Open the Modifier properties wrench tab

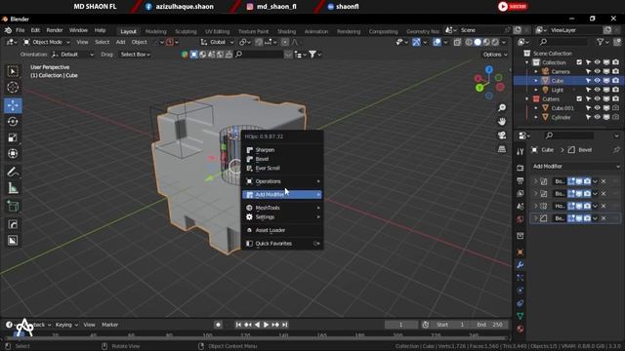(x=520, y=265)
